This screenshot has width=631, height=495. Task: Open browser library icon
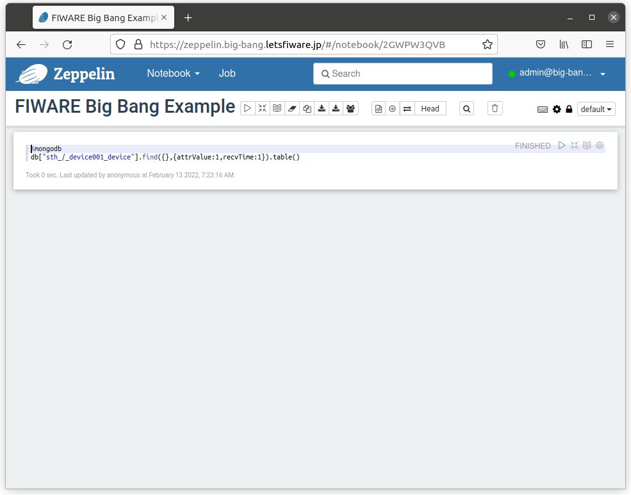tap(564, 45)
